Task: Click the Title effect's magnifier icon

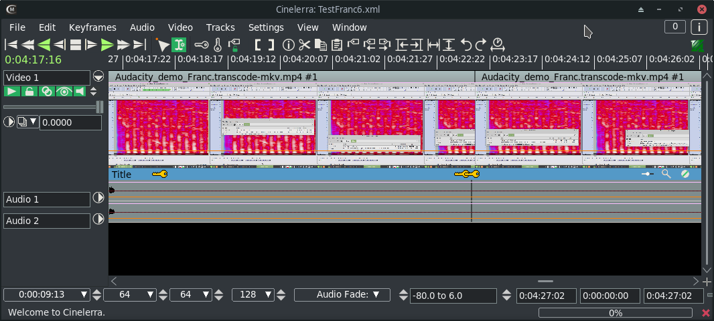Action: (x=666, y=174)
